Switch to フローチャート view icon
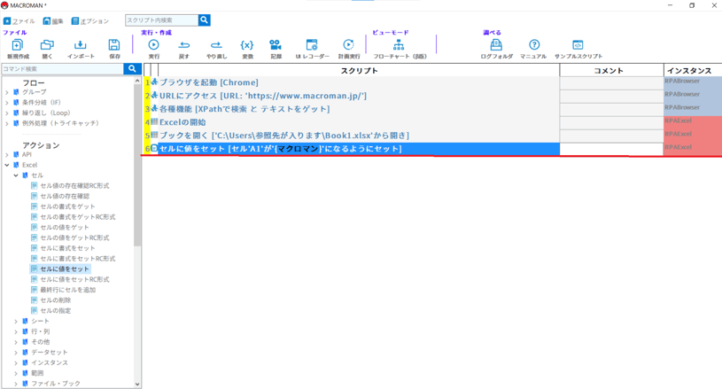The image size is (722, 389). (399, 44)
